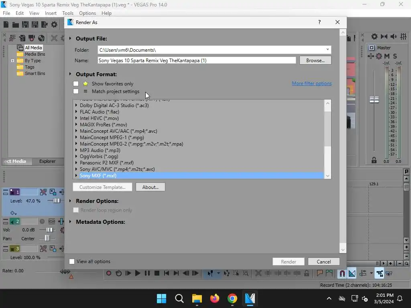Click the Normal Edit Tool icon

tap(210, 273)
